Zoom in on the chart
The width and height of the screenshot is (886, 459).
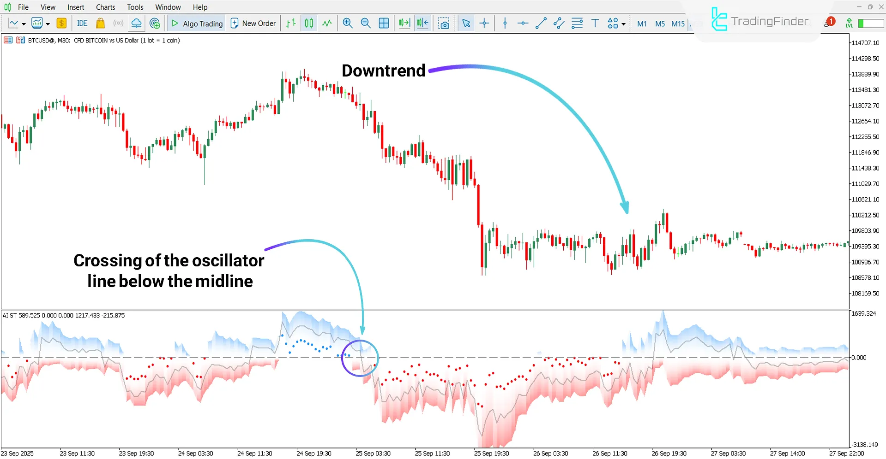pos(348,23)
